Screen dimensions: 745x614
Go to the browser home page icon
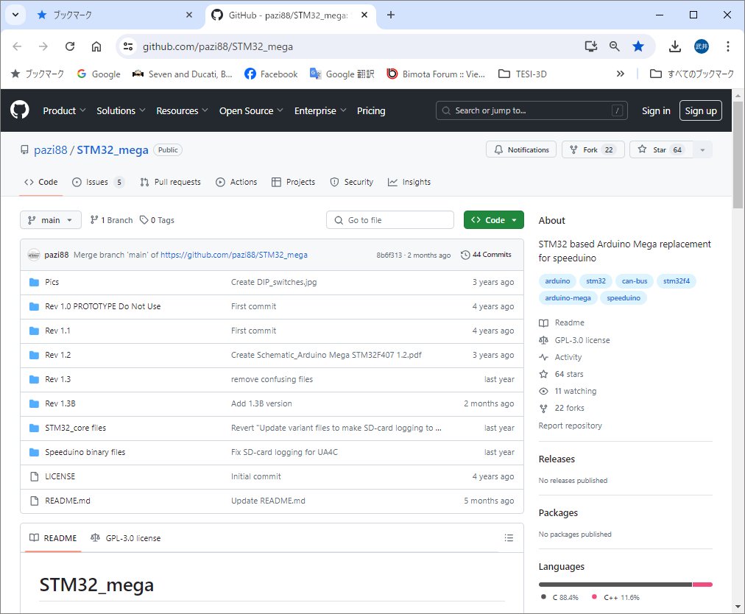click(x=96, y=46)
